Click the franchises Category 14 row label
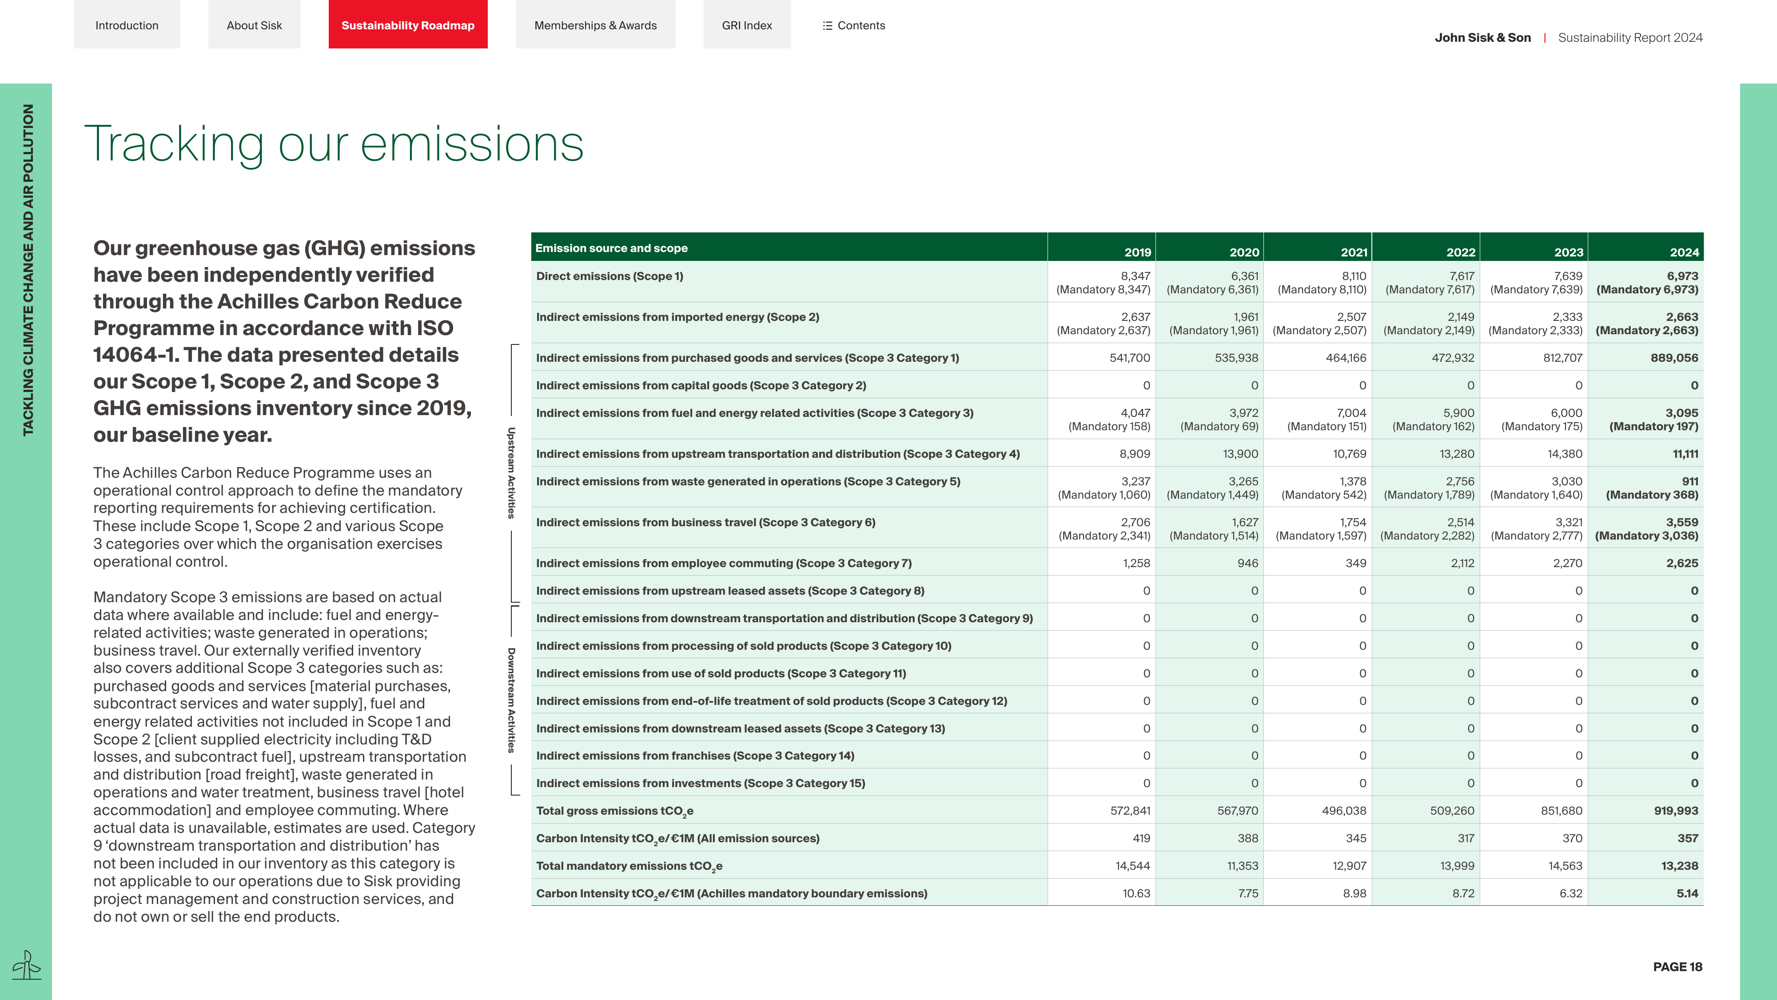 coord(695,755)
